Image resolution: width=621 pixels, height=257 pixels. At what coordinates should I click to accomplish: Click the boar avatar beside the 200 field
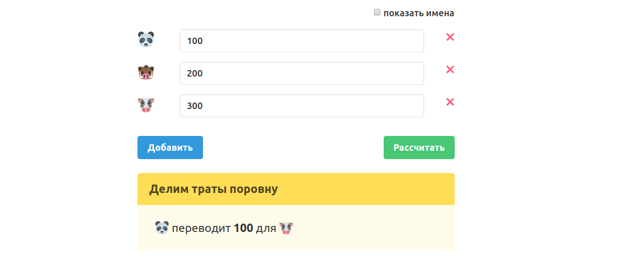click(x=146, y=72)
